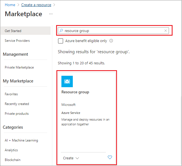View Recently created items
182x166 pixels.
[17, 104]
